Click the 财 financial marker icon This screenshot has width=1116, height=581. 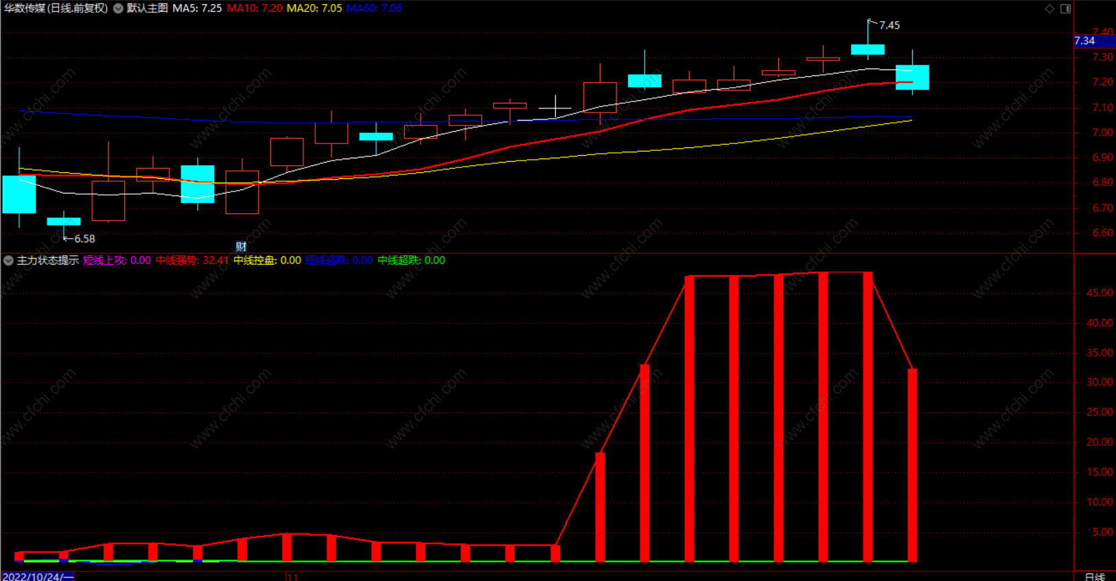click(241, 247)
